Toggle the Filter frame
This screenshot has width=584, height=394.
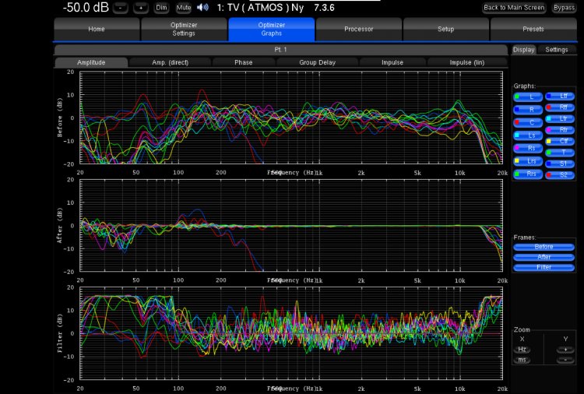[x=544, y=267]
